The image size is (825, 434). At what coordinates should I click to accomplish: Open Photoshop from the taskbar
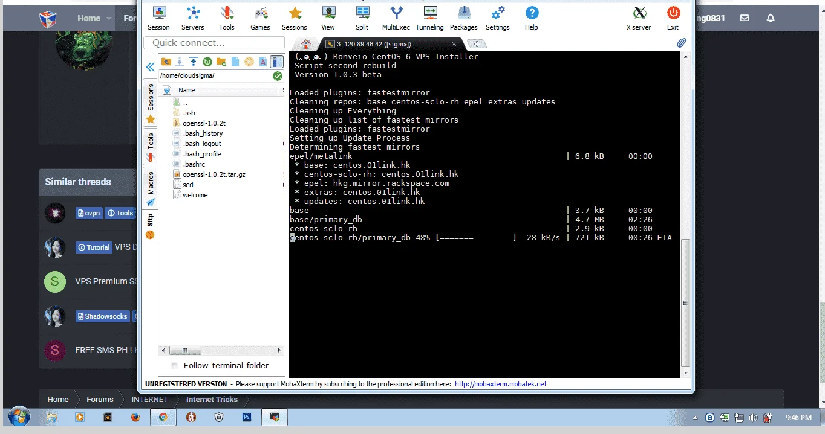(x=247, y=417)
